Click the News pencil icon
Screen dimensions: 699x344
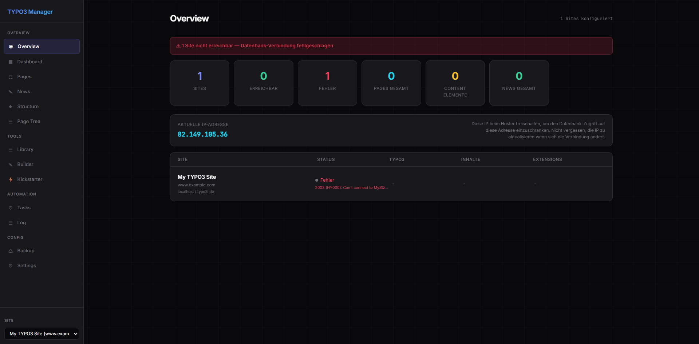click(x=11, y=92)
